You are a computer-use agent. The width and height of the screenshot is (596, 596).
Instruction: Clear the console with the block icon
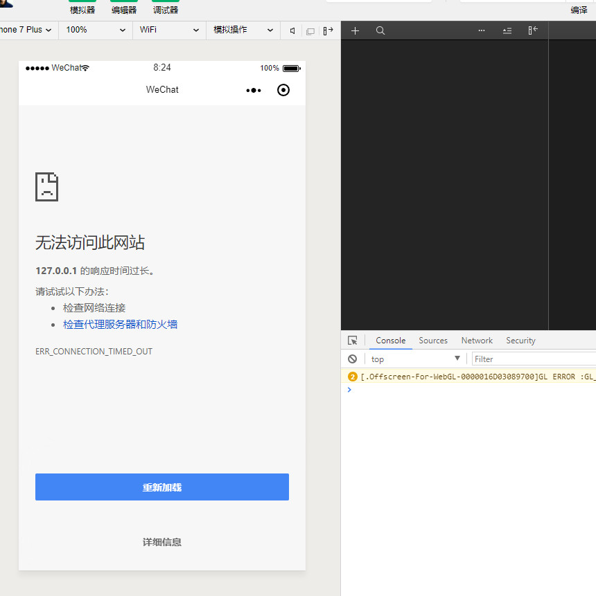pos(353,359)
